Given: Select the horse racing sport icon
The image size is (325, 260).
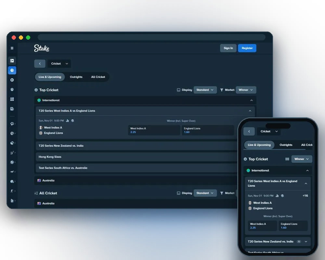Looking at the screenshot, I should coord(12,172).
